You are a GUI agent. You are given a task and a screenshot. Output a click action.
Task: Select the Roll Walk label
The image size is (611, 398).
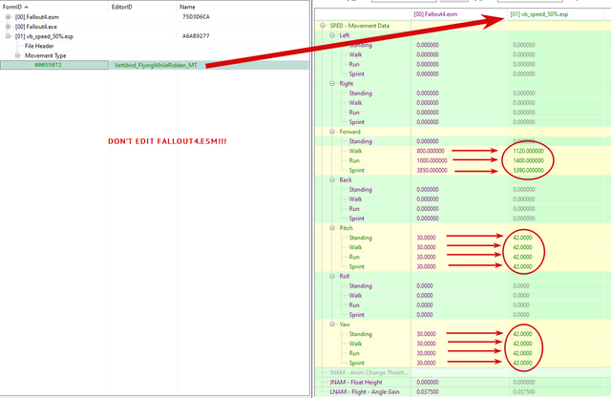tap(355, 296)
